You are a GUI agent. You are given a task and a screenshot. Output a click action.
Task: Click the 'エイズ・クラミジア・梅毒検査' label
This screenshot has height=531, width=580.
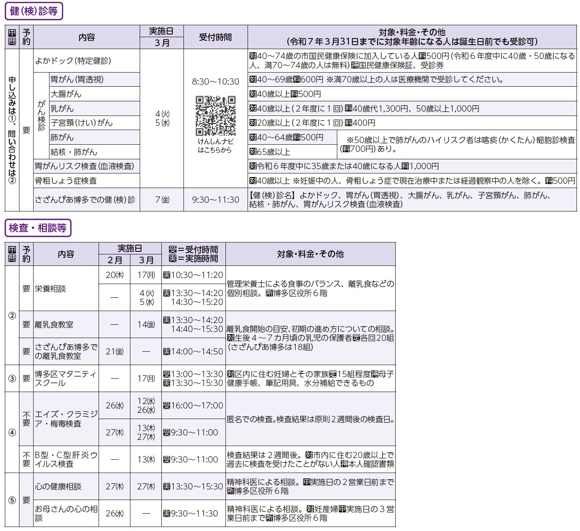coord(66,419)
